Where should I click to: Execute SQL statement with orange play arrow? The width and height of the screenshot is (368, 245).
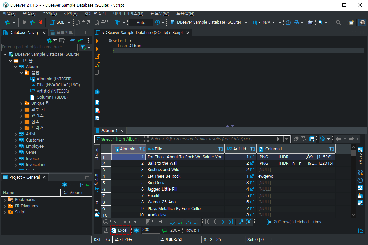[x=97, y=41]
